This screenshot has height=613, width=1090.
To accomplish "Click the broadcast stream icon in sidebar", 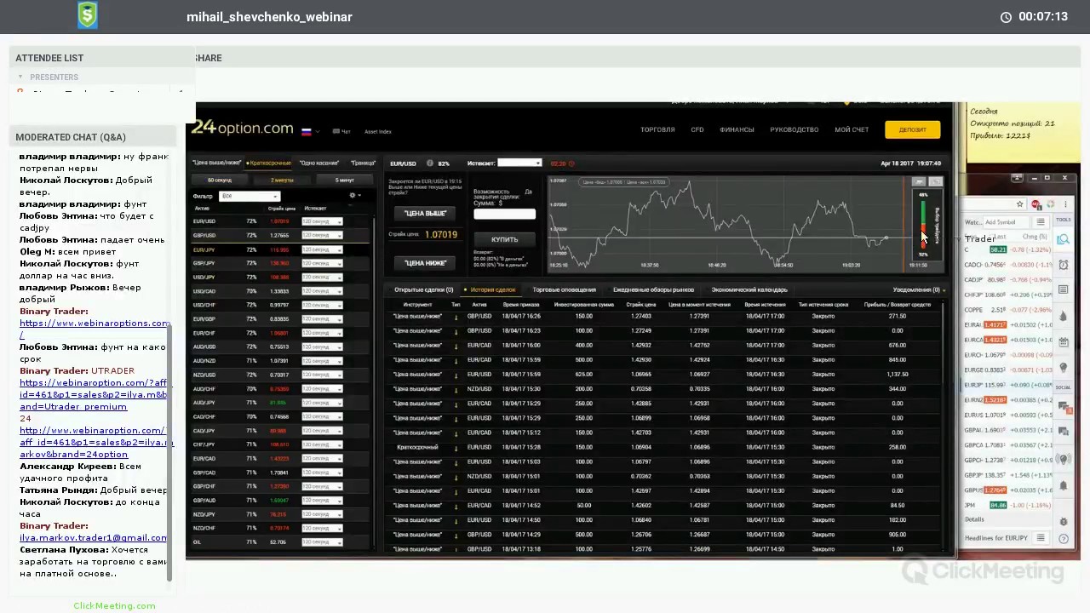I will pos(1063,459).
